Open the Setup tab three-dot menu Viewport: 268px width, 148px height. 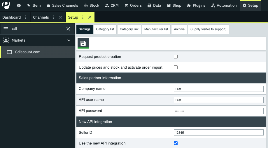point(83,17)
